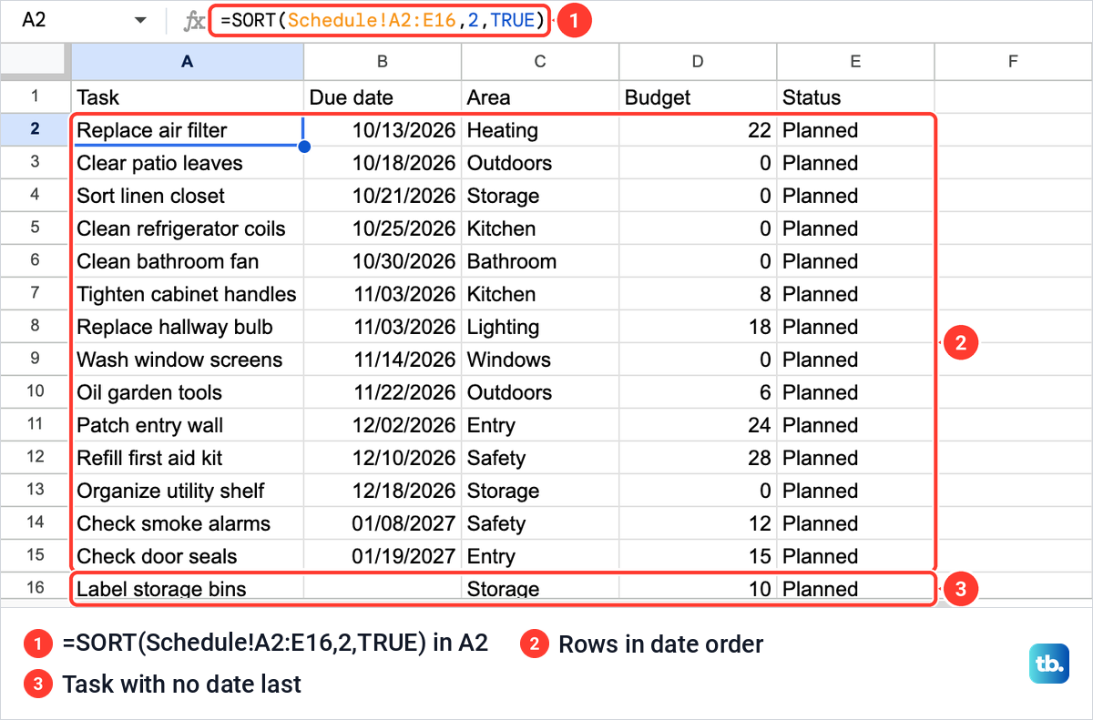Select column C header
The height and width of the screenshot is (720, 1093).
pyautogui.click(x=540, y=61)
